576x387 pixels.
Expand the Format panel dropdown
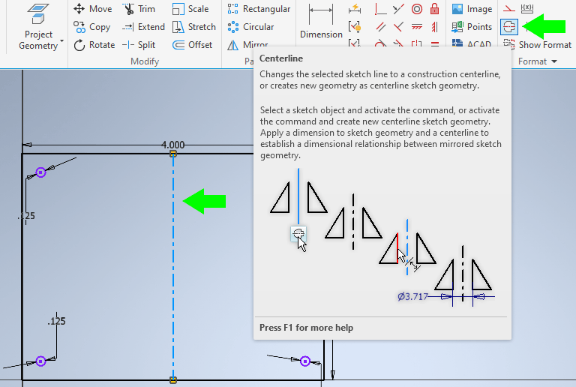(537, 61)
